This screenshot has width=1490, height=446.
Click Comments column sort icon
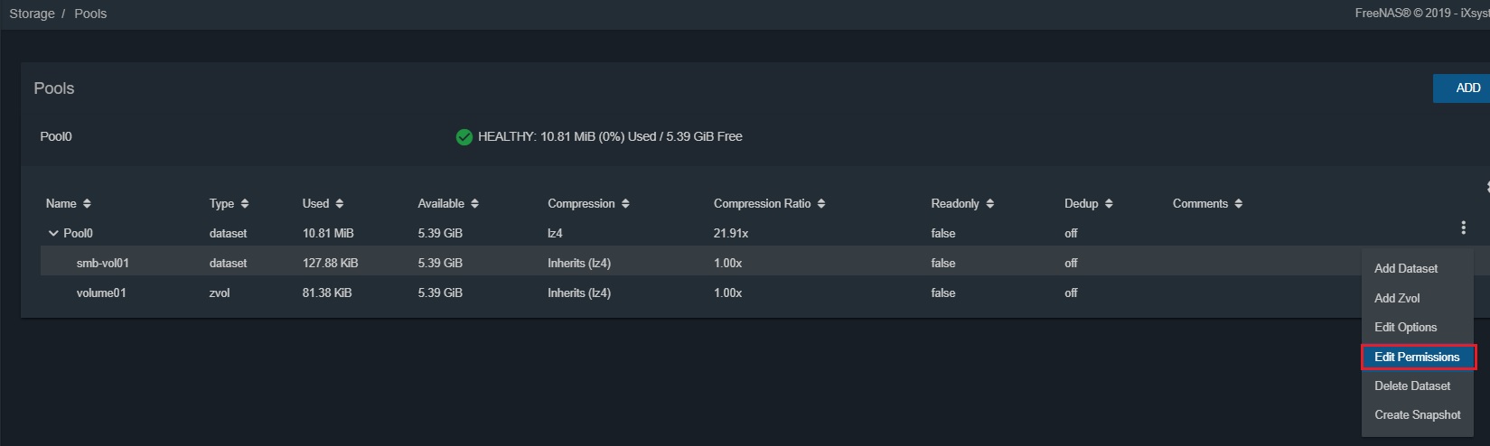(1239, 204)
